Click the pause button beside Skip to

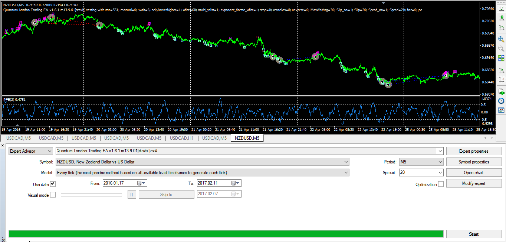pos(132,195)
